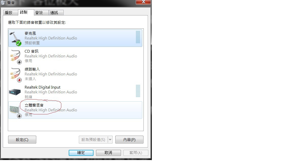Confirm with the 確定 button

(81, 153)
